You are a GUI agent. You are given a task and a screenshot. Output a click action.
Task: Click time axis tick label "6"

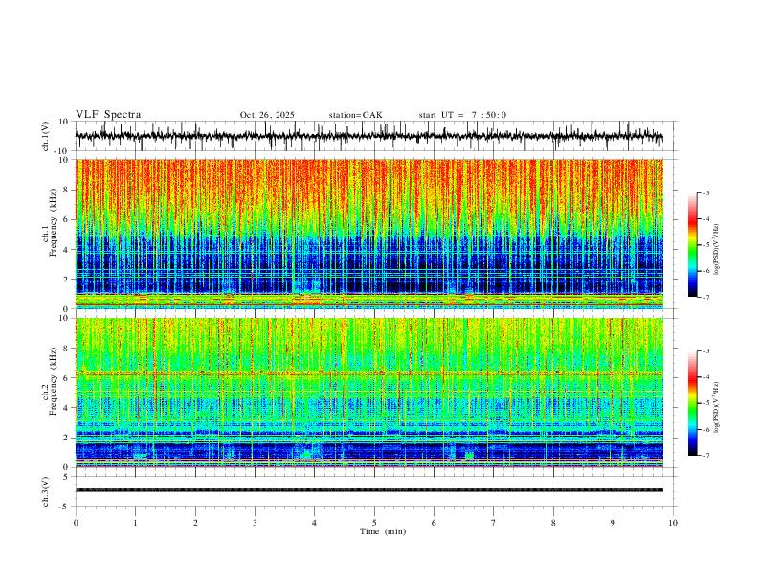[x=434, y=523]
